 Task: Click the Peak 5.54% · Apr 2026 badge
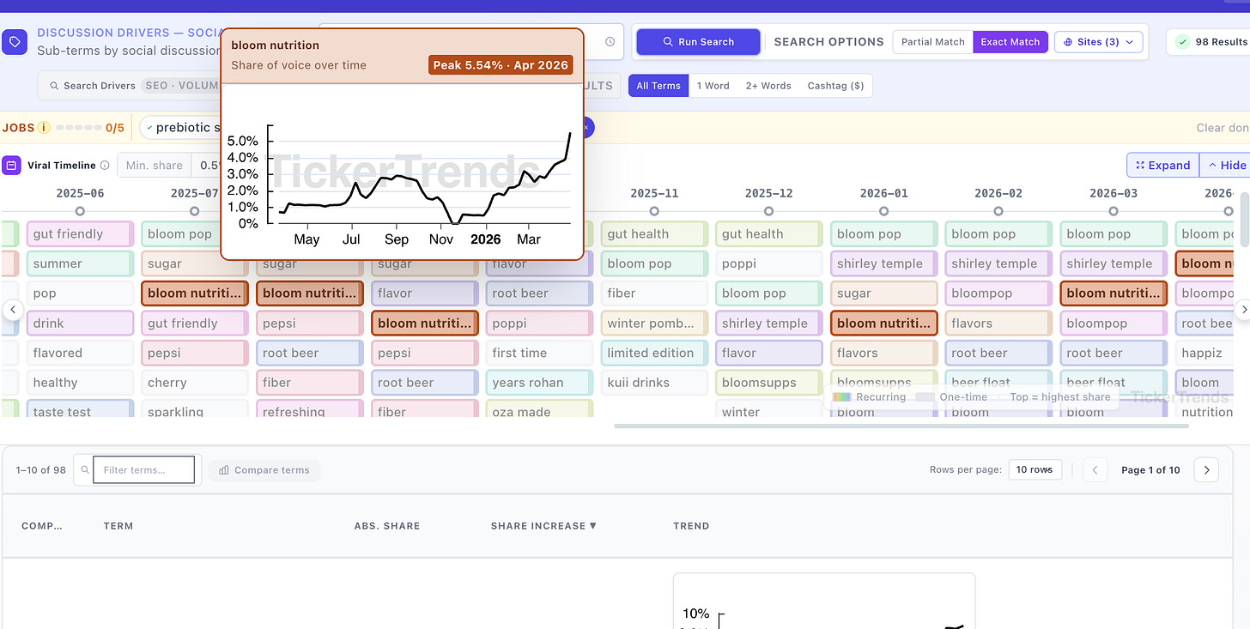pos(501,65)
